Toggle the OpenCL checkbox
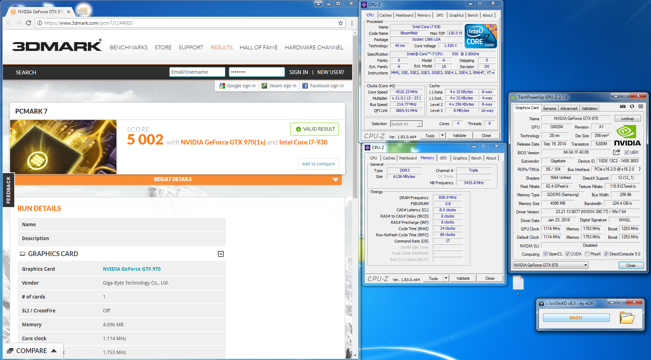The width and height of the screenshot is (651, 360). tap(546, 254)
